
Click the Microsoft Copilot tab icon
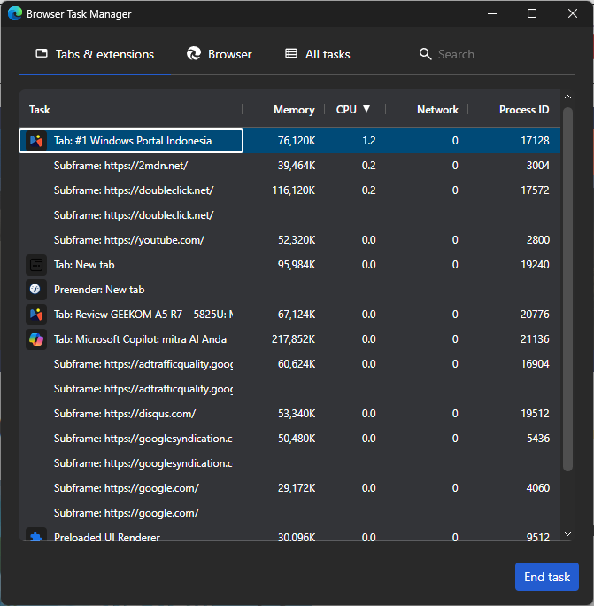[x=36, y=339]
